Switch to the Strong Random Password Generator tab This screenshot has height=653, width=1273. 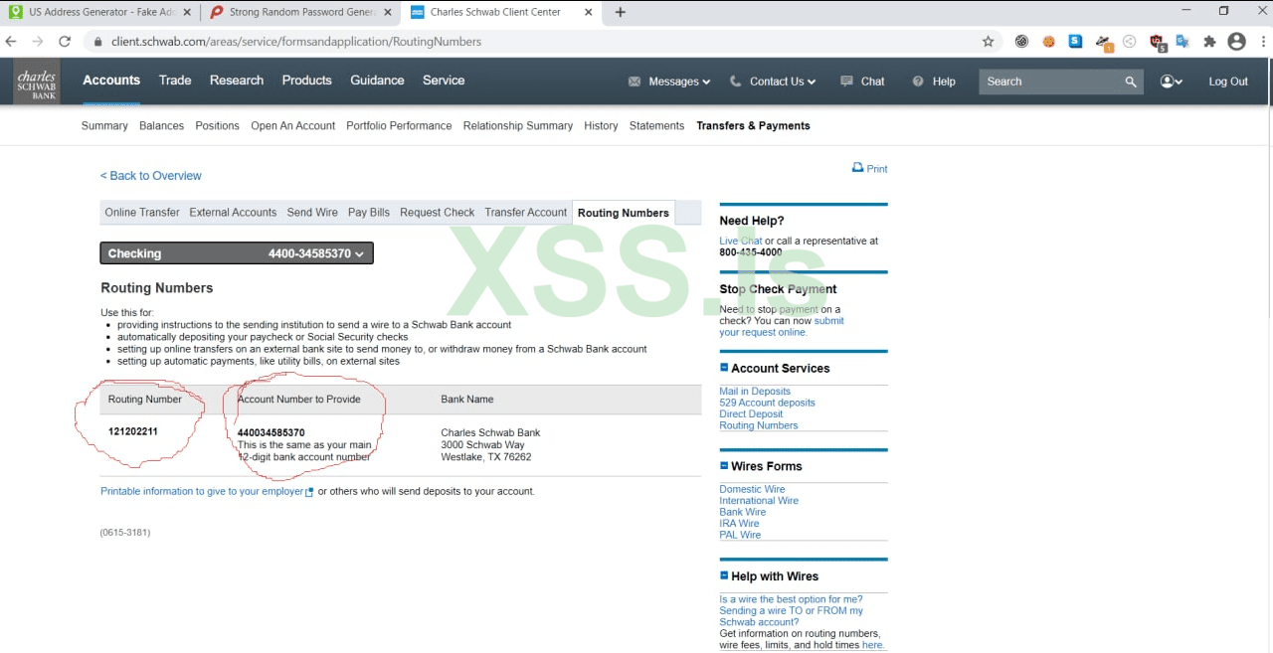click(x=301, y=12)
